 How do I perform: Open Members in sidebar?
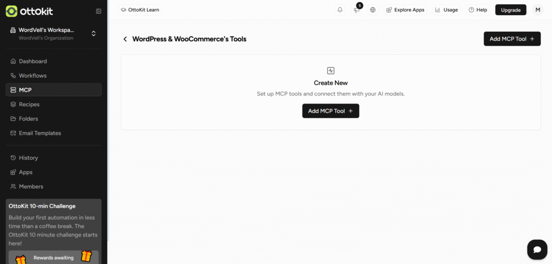(53, 186)
